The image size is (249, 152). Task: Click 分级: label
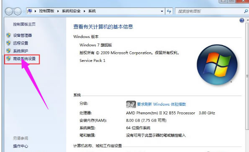pyautogui.click(x=84, y=104)
